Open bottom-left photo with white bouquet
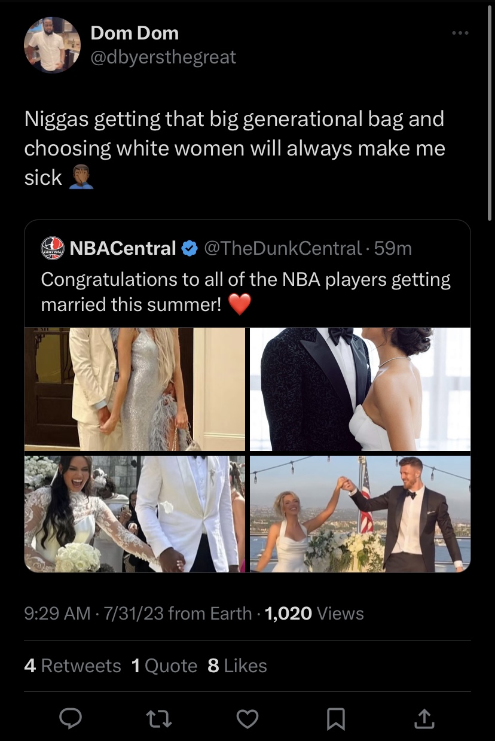The image size is (495, 741). 135,514
